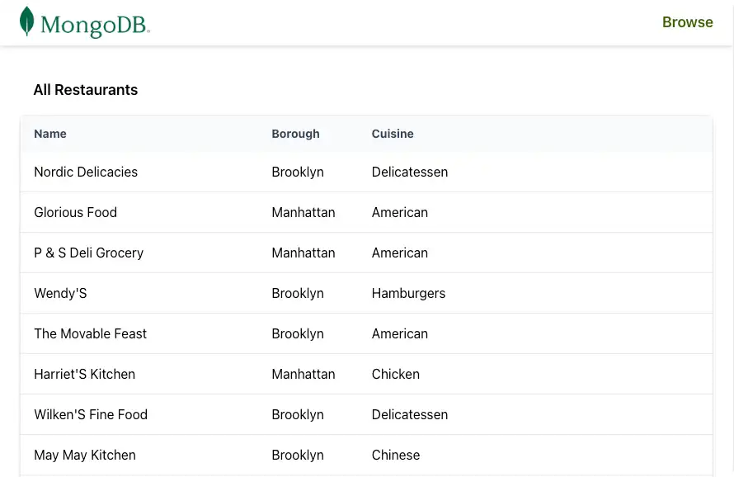Click the All Restaurants heading
This screenshot has height=477, width=734.
85,90
